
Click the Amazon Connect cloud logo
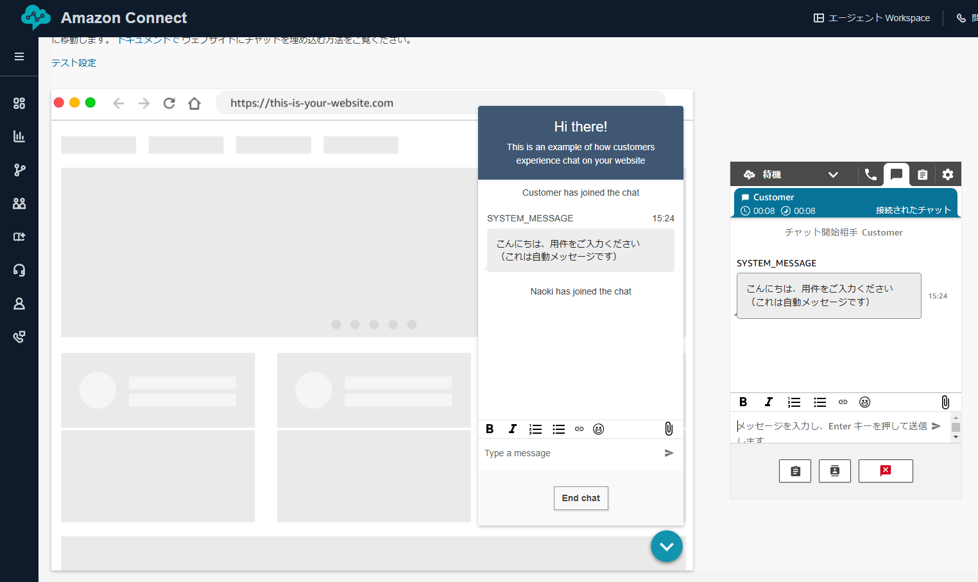[35, 17]
